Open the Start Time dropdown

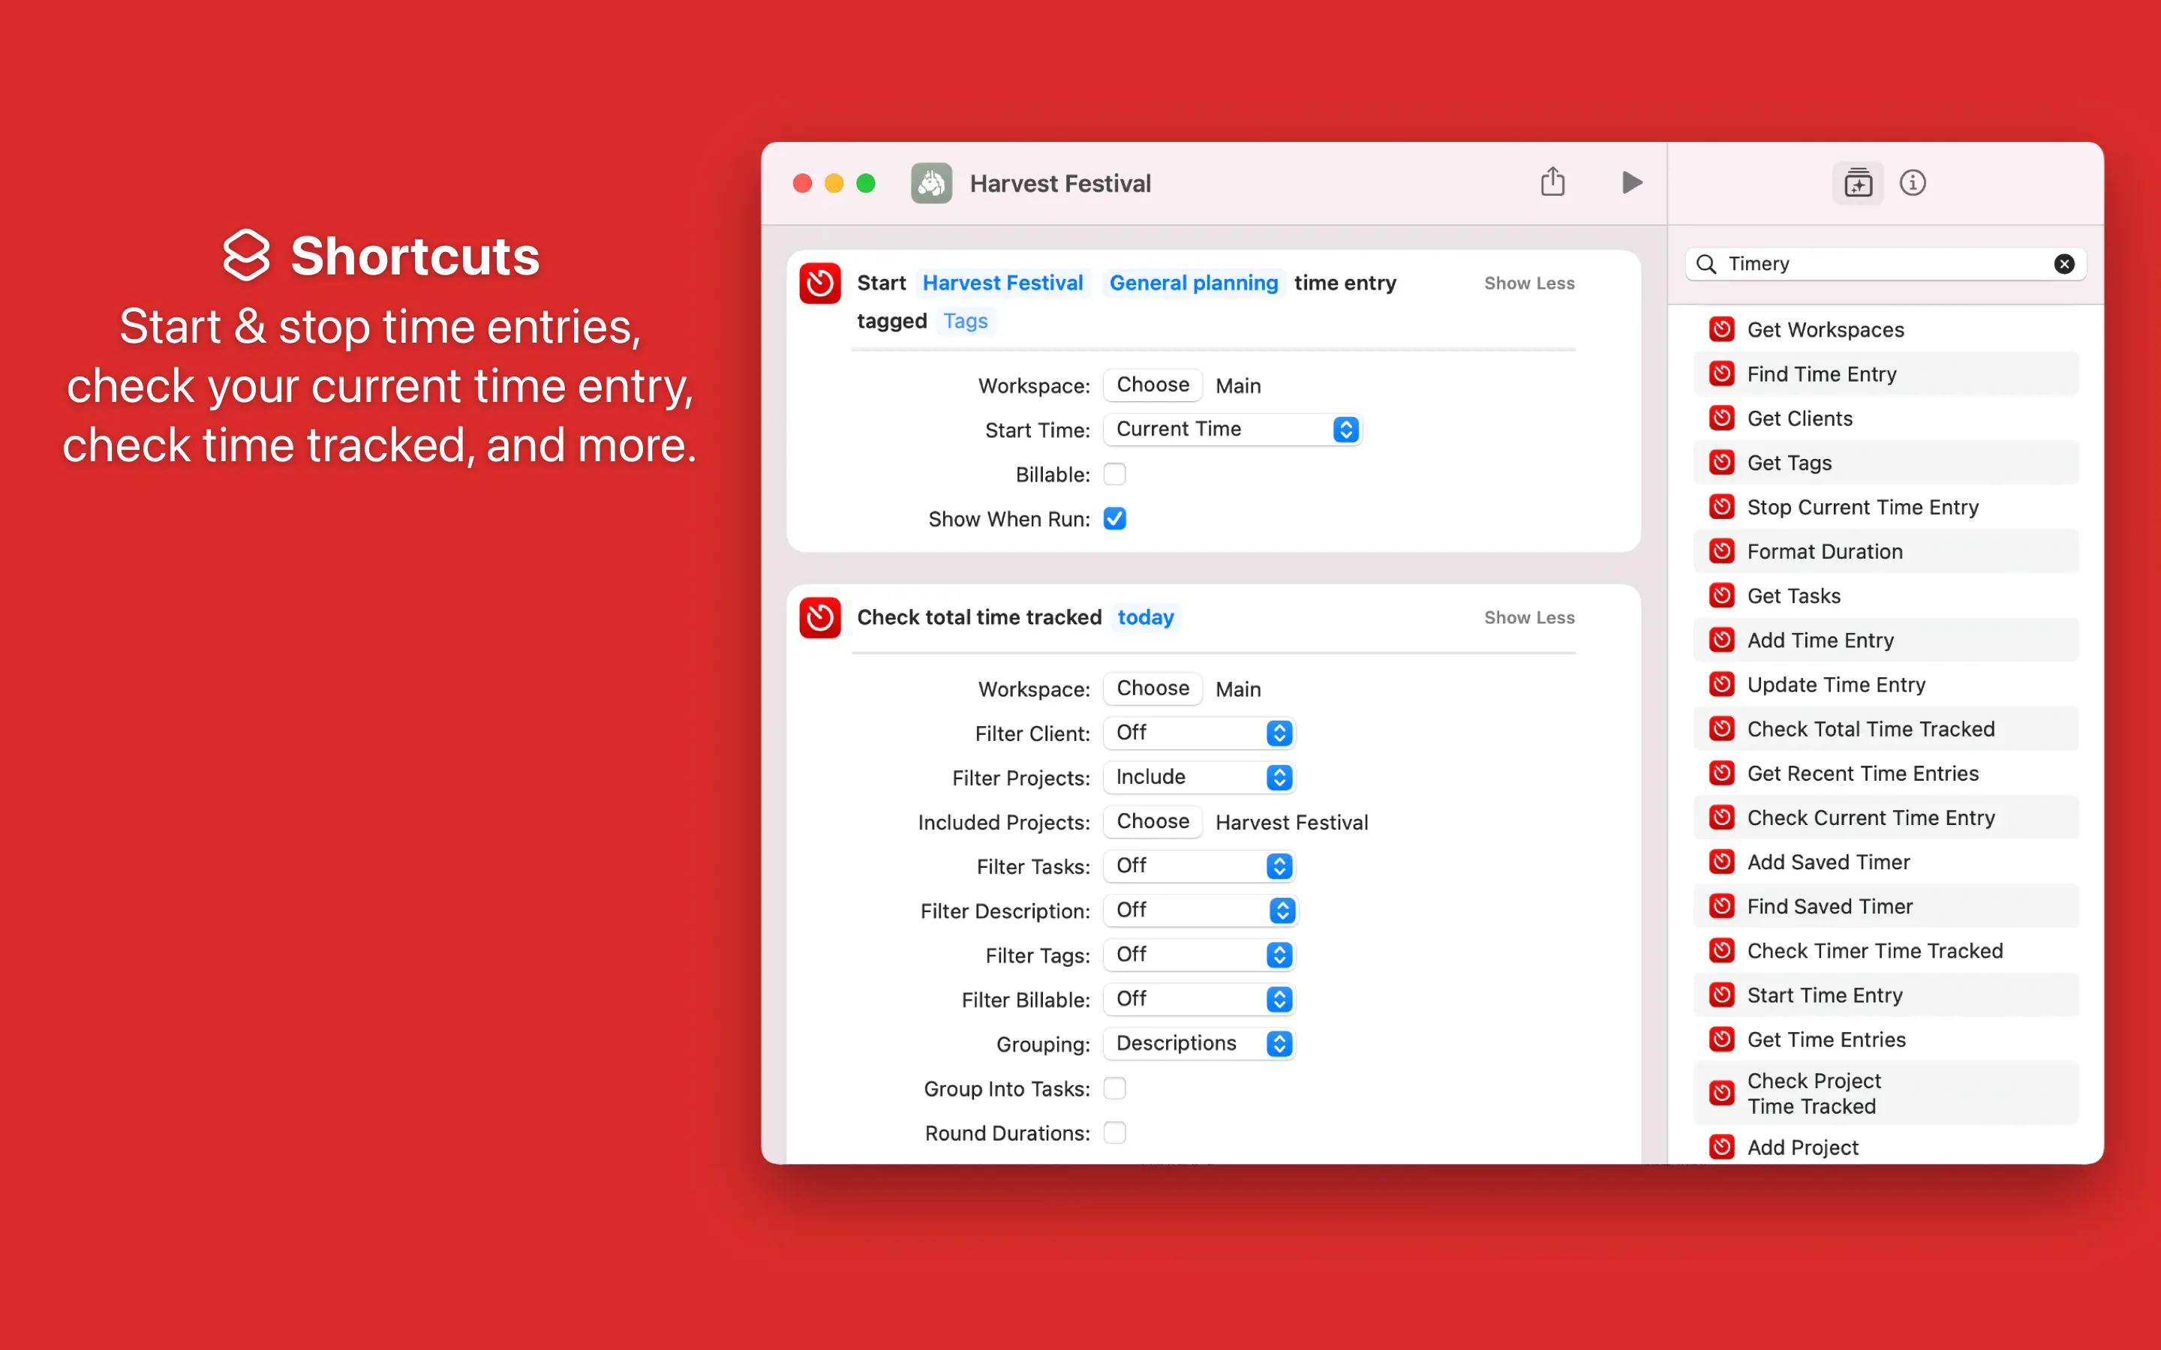(x=1232, y=430)
